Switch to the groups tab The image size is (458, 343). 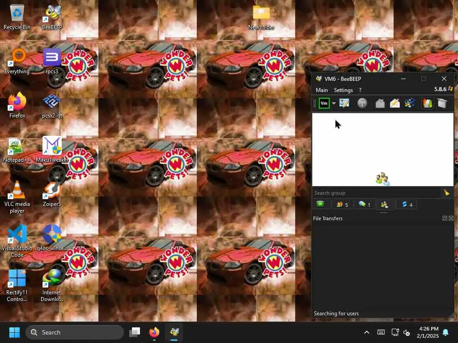click(384, 205)
